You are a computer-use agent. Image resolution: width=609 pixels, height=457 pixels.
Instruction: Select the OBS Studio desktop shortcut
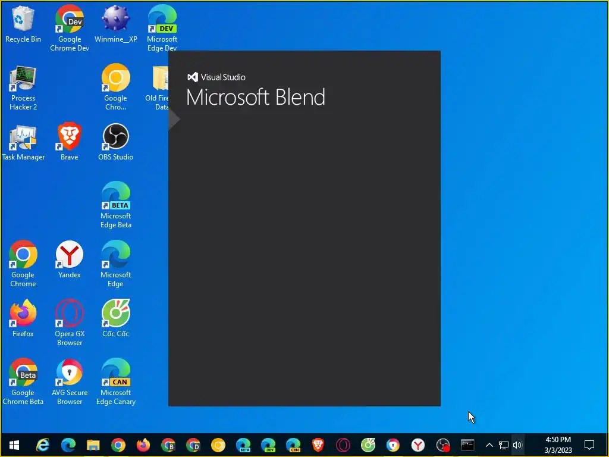pyautogui.click(x=116, y=142)
